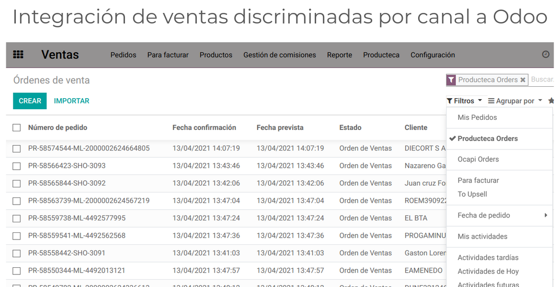Open the apps grid menu icon
The image size is (558, 287).
18,55
